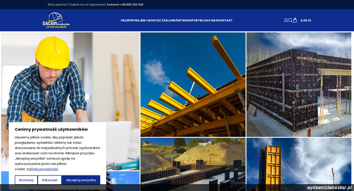The image size is (354, 191).
Task: Click the phone number +48 883 302 423
Action: (131, 5)
